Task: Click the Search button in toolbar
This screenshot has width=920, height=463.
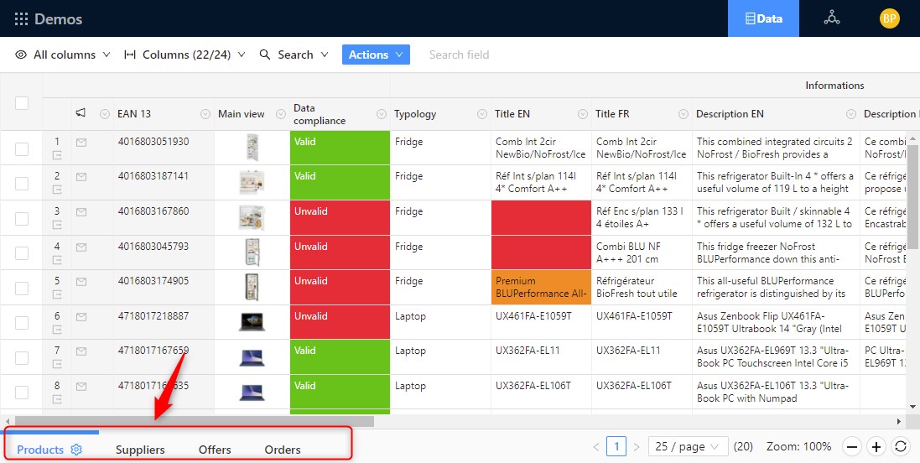Action: [286, 55]
